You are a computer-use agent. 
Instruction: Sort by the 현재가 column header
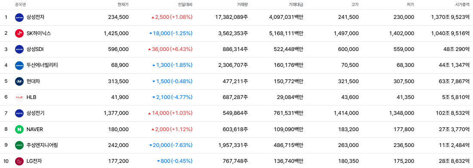click(123, 5)
